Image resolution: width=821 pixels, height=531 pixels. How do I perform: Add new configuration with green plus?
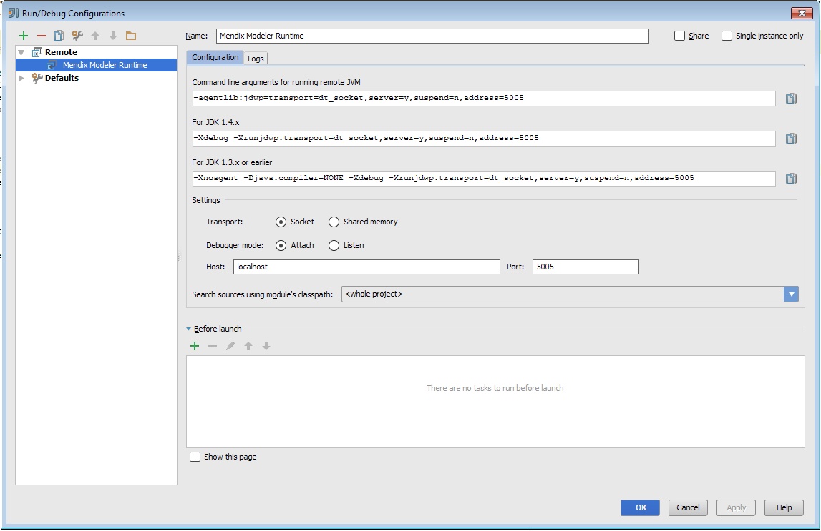(24, 36)
